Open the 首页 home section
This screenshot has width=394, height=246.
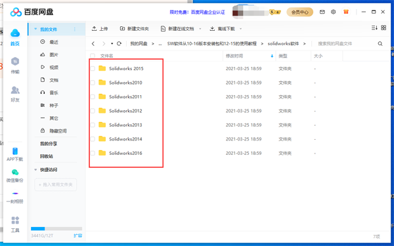click(x=15, y=37)
